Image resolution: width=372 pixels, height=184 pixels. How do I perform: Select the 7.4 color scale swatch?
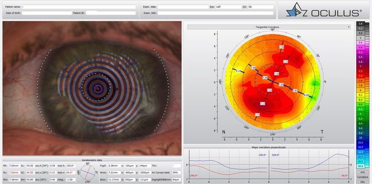[x=361, y=76]
